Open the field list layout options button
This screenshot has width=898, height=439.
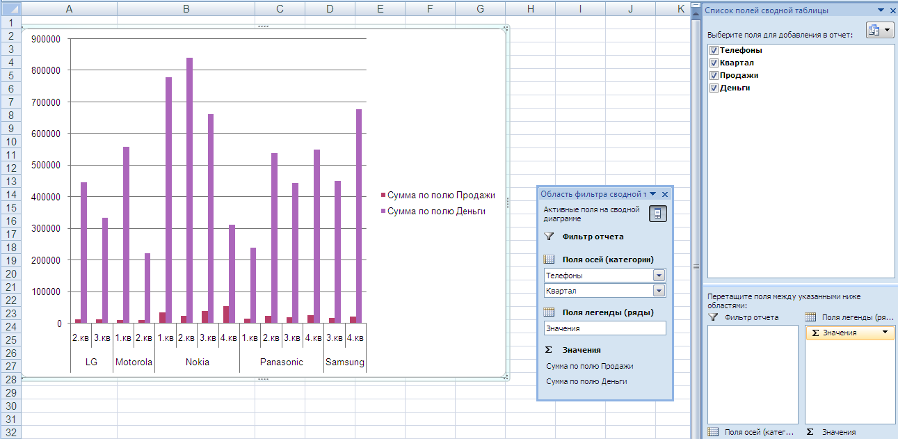[880, 30]
